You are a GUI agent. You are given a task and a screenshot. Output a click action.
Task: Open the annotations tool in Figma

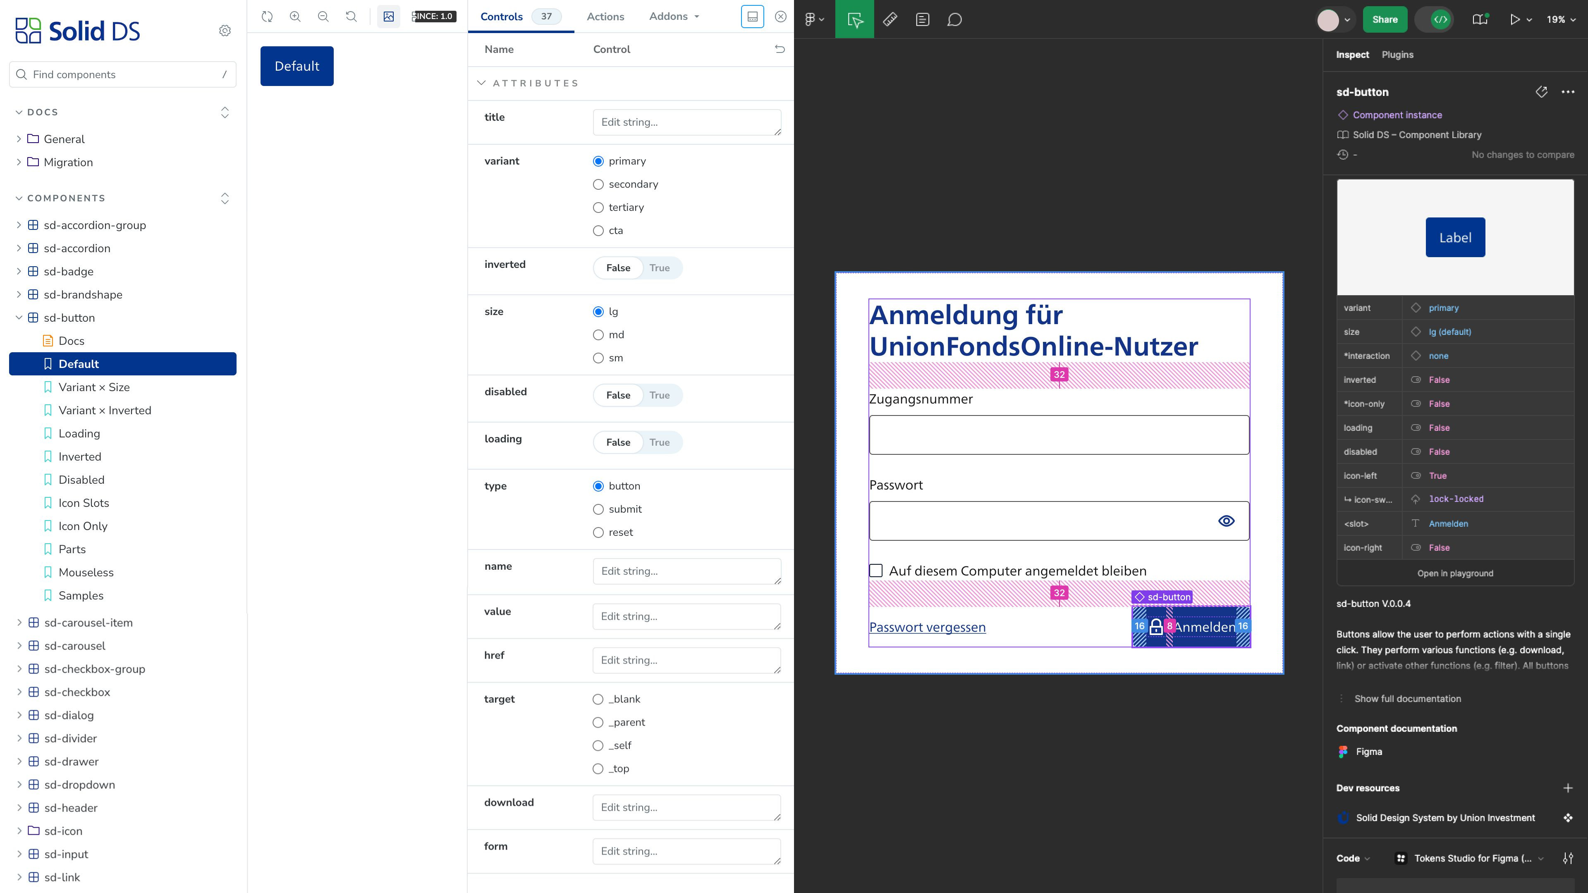(923, 19)
